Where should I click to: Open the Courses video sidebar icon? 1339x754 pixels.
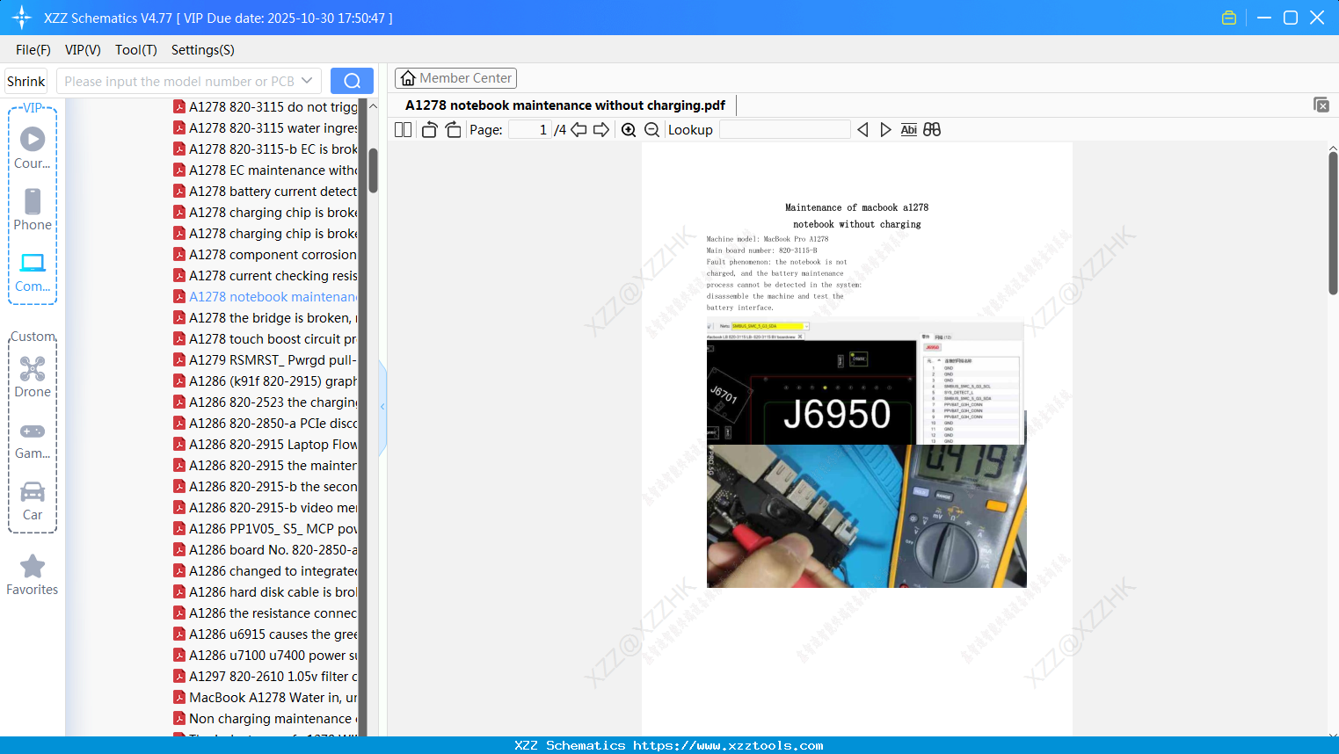[x=33, y=139]
